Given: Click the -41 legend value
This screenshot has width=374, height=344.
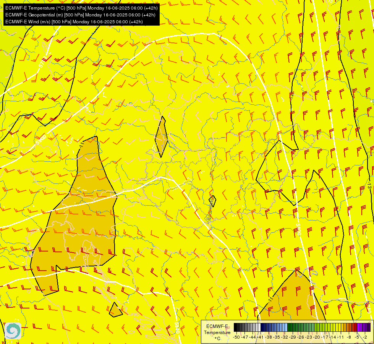Looking at the screenshot, I should coord(260,337).
